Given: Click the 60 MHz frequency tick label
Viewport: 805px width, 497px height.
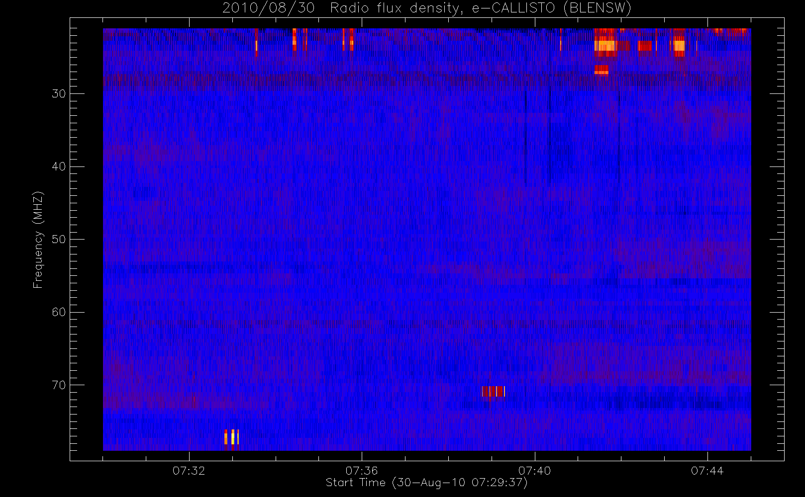Looking at the screenshot, I should [x=59, y=312].
